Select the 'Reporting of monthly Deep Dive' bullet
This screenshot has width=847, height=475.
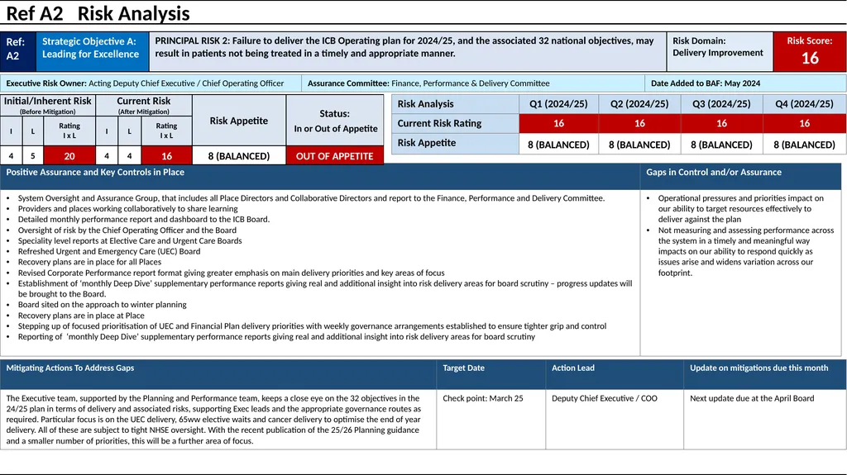click(x=276, y=336)
